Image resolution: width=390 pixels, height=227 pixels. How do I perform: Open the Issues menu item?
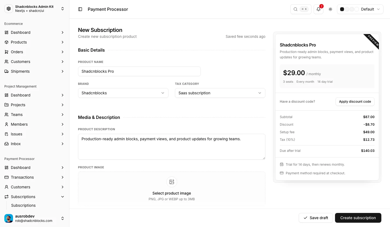pos(35,134)
